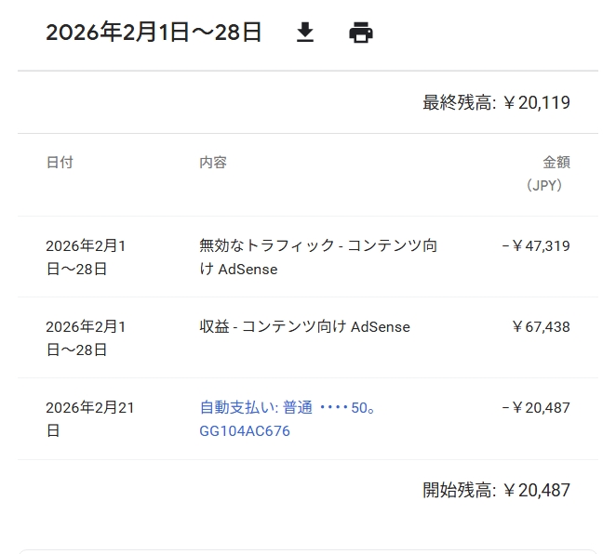Click the (JPY) currency label
Image resolution: width=616 pixels, height=554 pixels.
pos(544,185)
